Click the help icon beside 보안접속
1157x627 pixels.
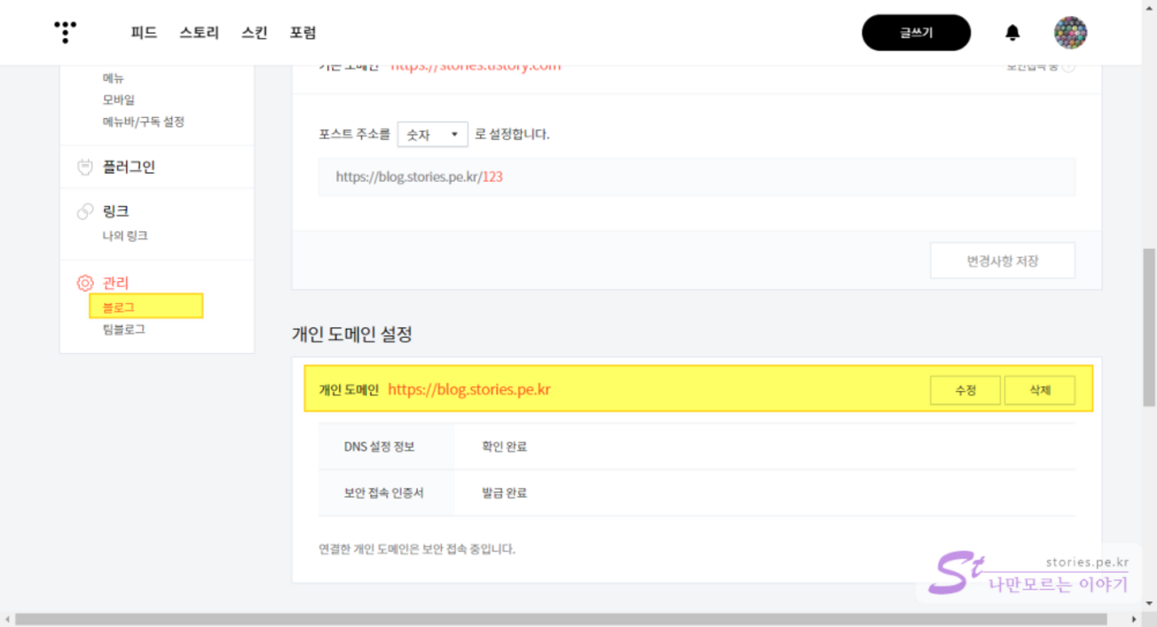1068,67
